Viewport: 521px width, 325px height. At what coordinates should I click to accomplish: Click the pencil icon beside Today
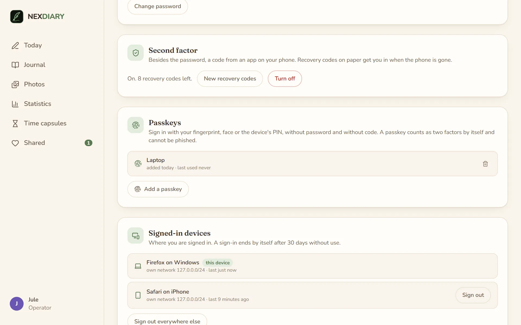[15, 45]
